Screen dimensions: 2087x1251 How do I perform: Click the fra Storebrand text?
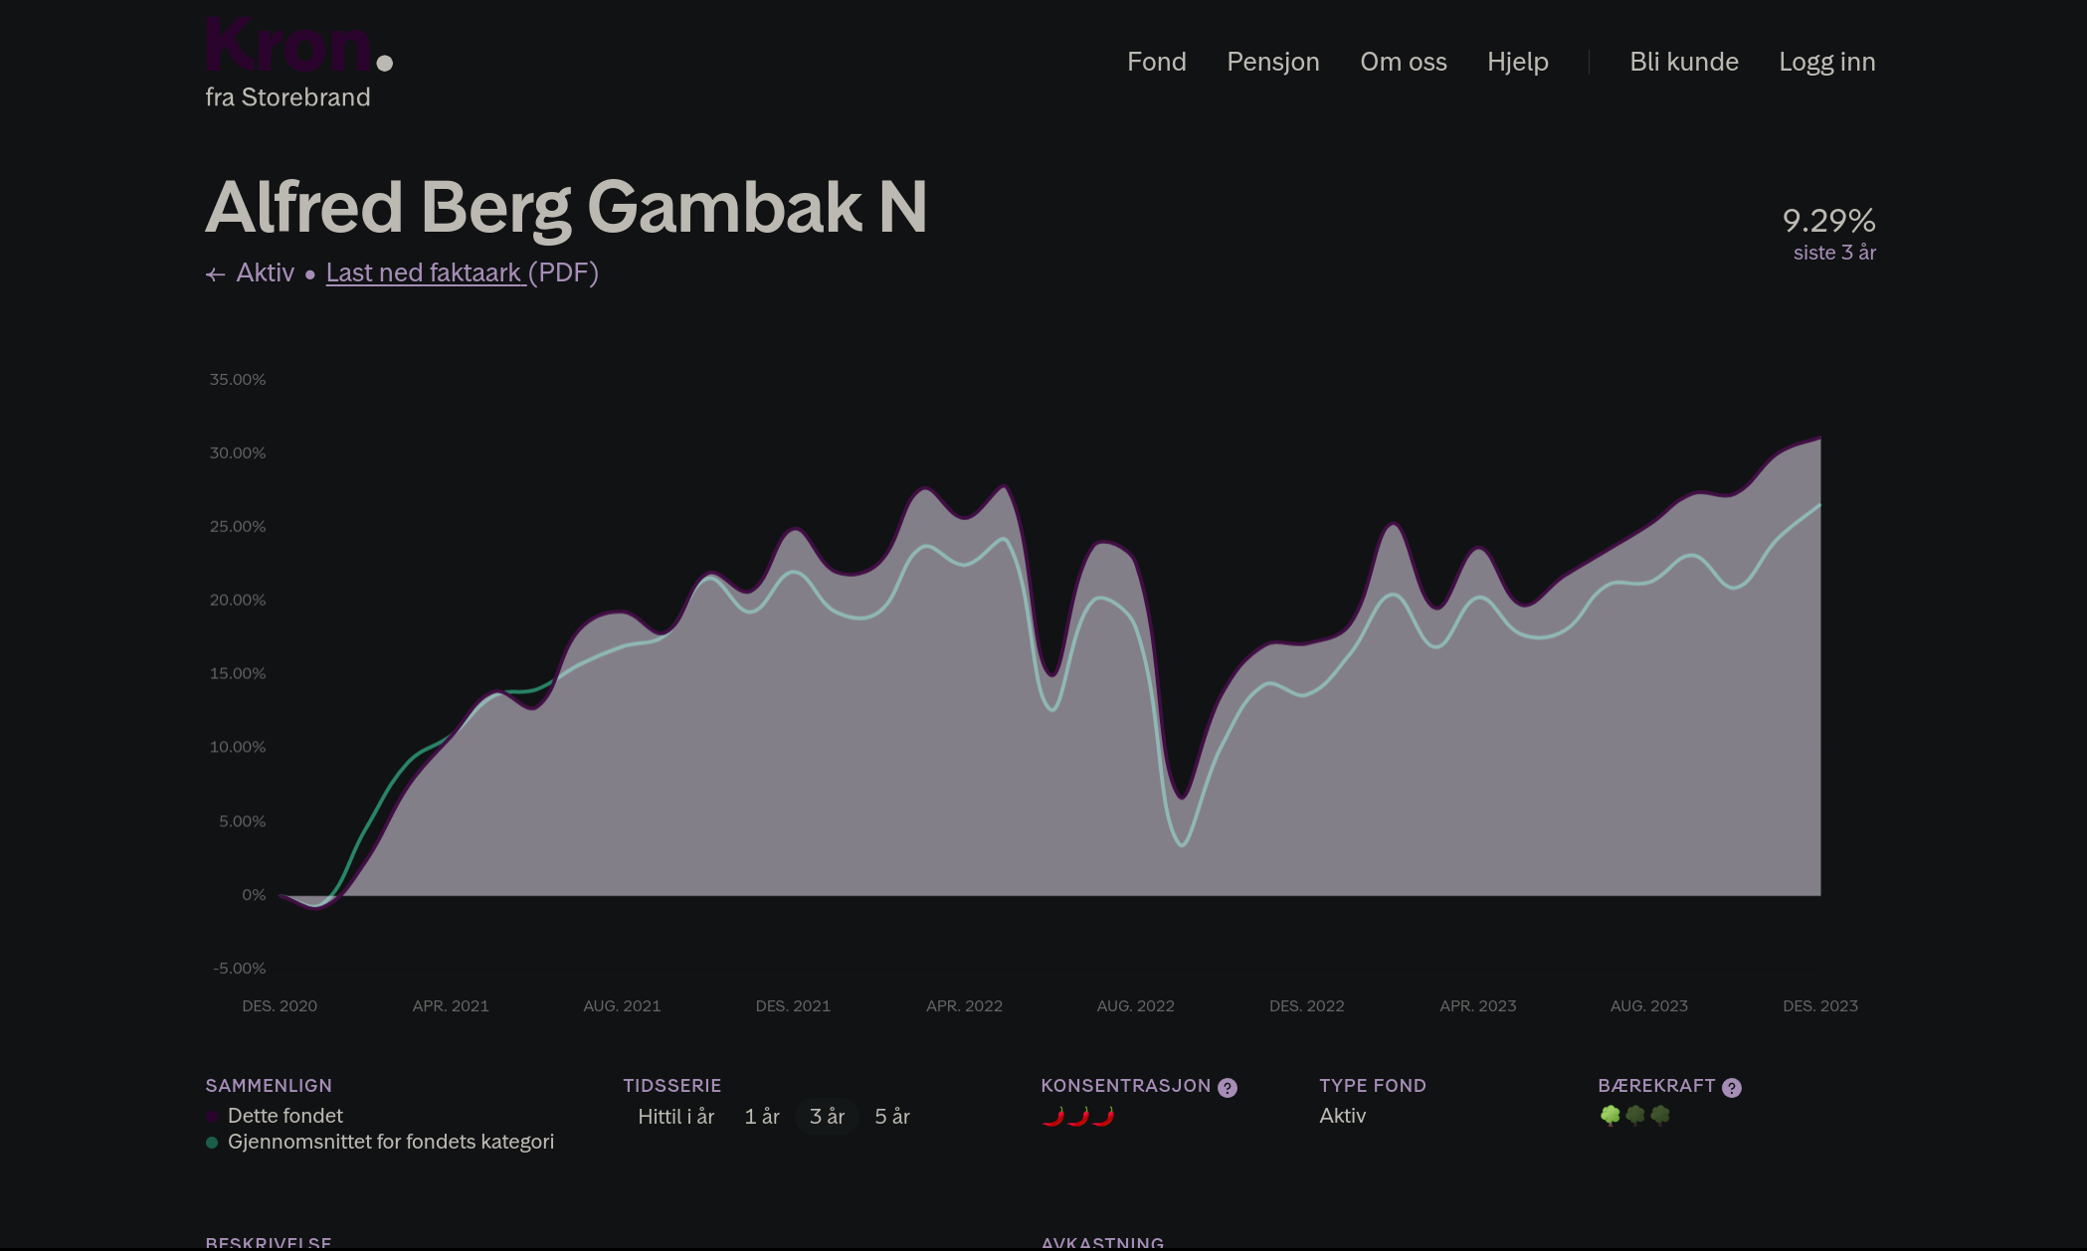pyautogui.click(x=287, y=97)
